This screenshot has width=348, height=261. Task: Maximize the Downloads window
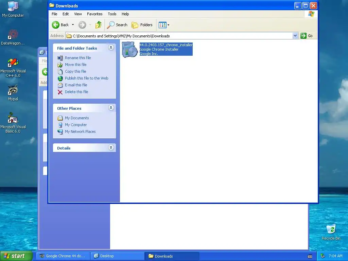[306, 5]
